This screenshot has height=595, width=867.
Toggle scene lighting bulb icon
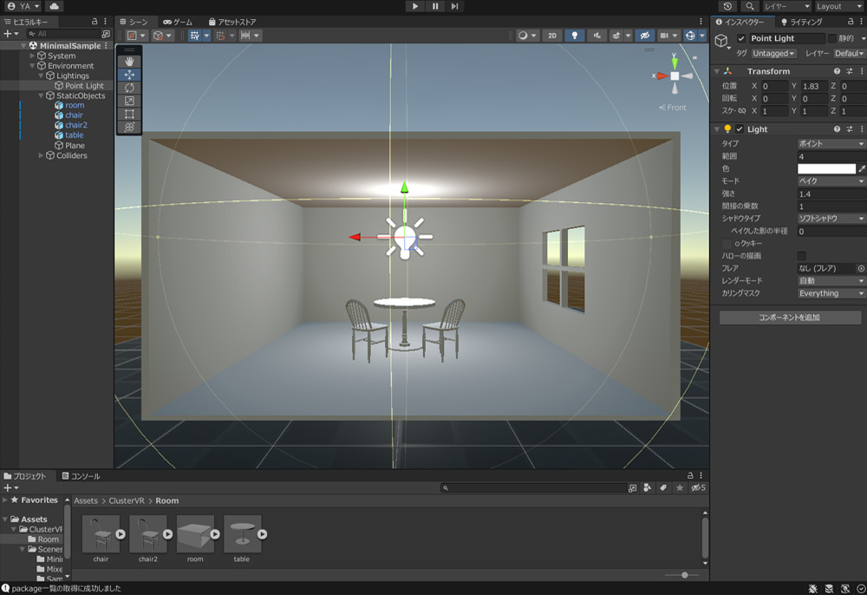point(574,36)
